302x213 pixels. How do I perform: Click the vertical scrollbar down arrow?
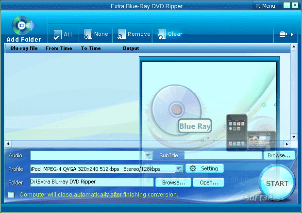tap(294, 137)
